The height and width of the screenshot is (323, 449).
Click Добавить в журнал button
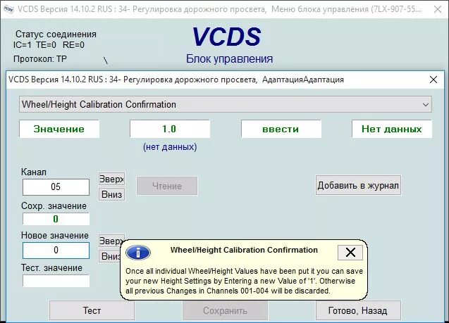pos(358,185)
